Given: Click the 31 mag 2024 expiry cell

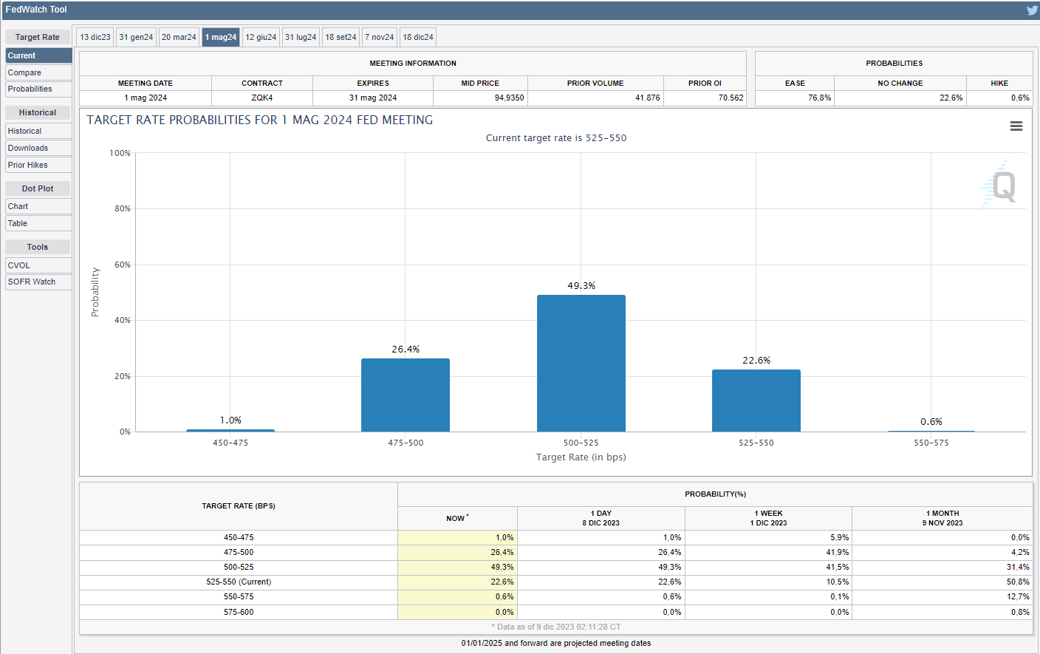Looking at the screenshot, I should click(373, 98).
